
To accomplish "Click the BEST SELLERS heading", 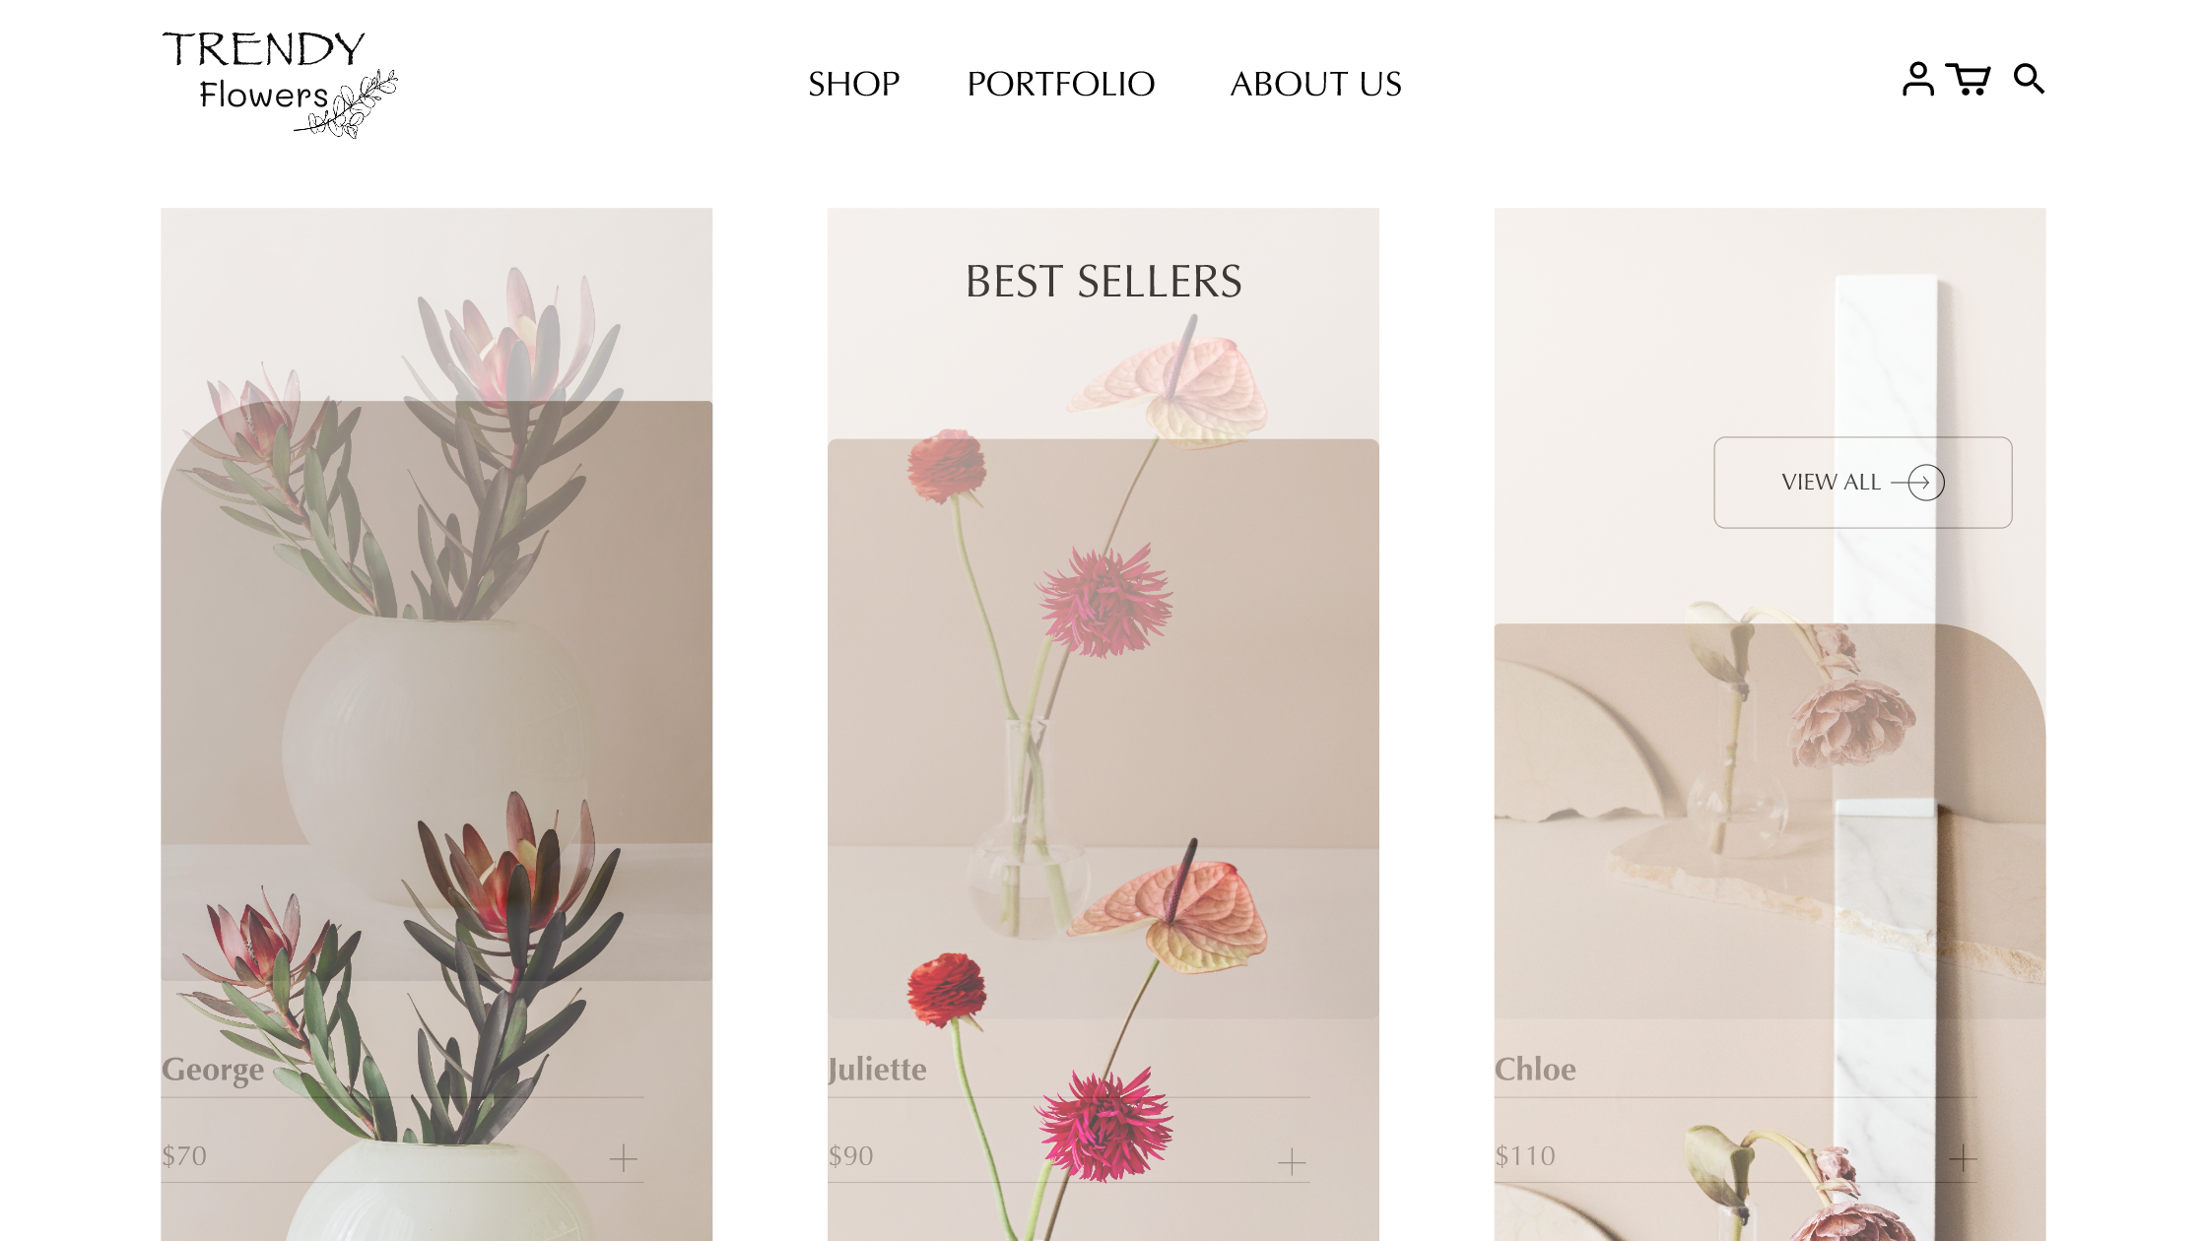I will [x=1103, y=282].
